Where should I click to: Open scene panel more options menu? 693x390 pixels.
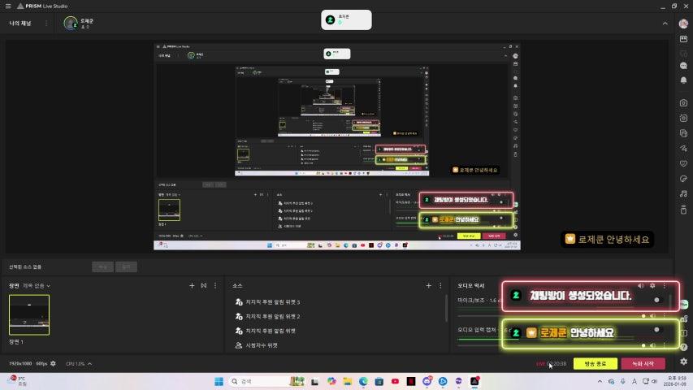tap(215, 286)
